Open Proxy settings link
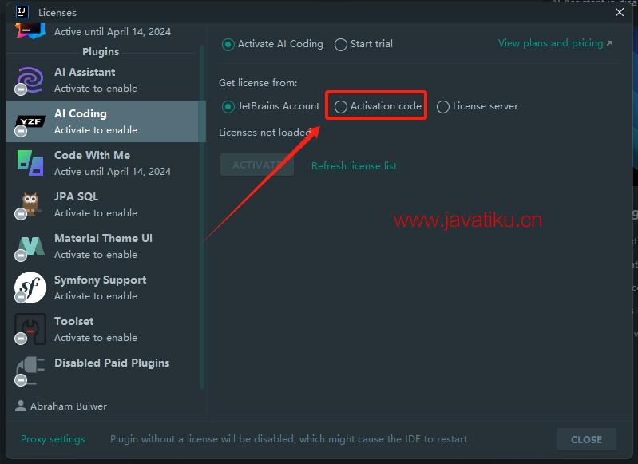This screenshot has height=464, width=638. (x=53, y=439)
